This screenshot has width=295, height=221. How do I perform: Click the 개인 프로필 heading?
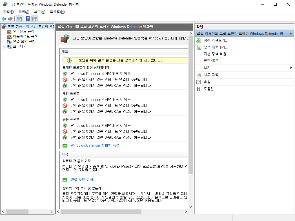71,94
